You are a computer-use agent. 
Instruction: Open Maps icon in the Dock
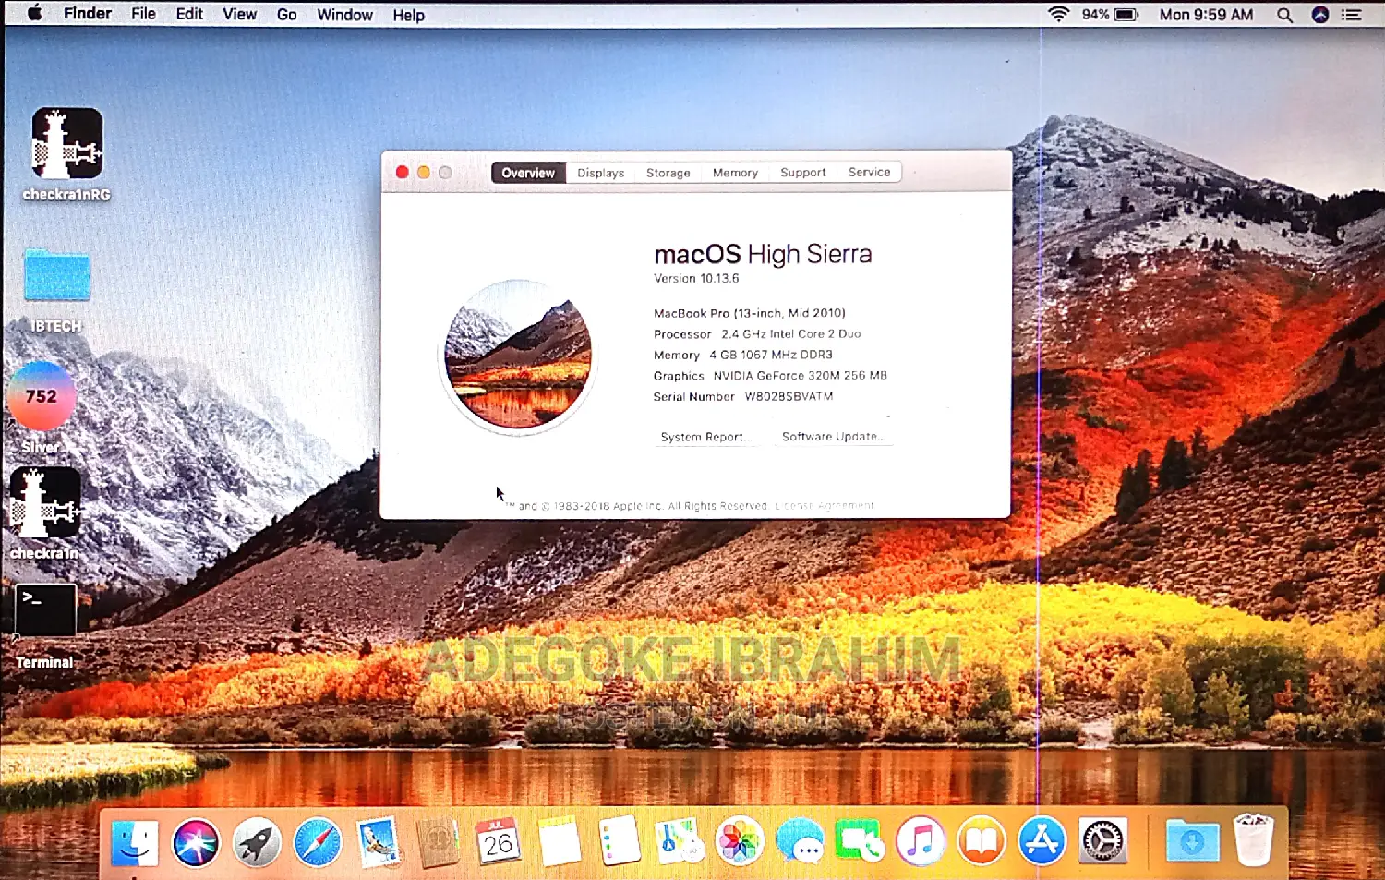(x=679, y=842)
